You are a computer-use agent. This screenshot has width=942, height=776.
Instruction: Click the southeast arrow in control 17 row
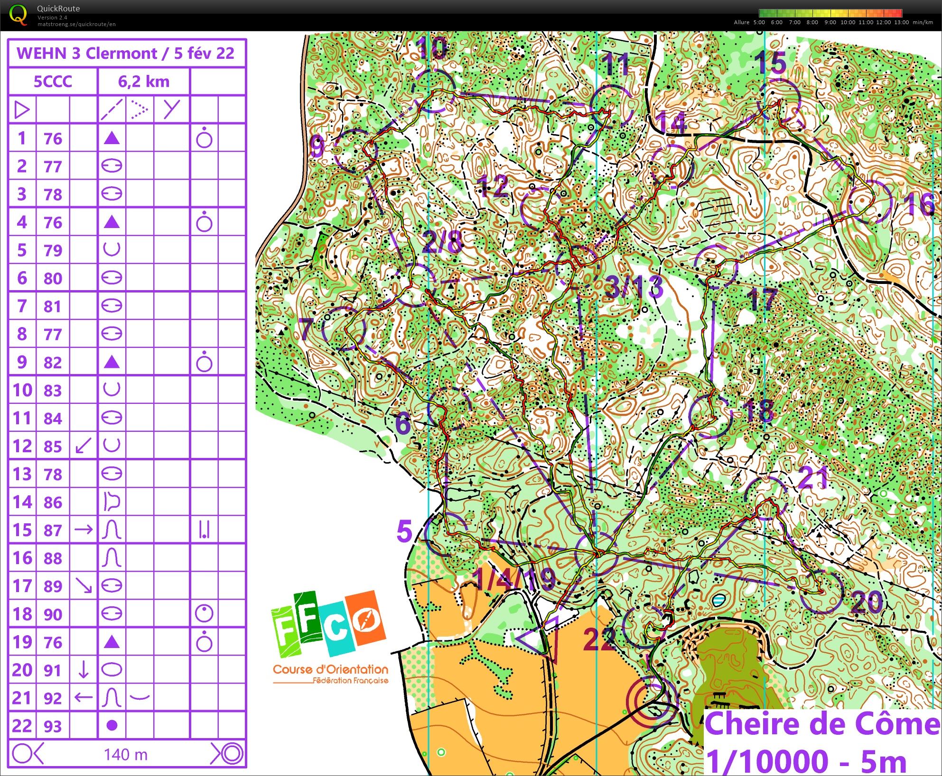[x=84, y=586]
